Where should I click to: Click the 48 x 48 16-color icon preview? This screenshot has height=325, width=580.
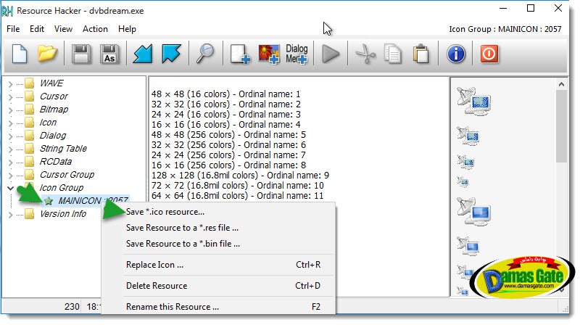[474, 101]
